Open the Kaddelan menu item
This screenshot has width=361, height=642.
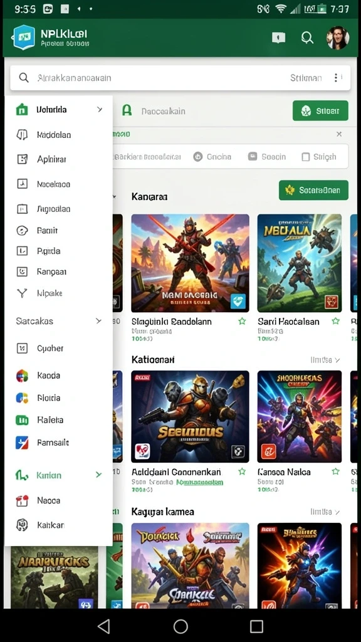coord(58,135)
